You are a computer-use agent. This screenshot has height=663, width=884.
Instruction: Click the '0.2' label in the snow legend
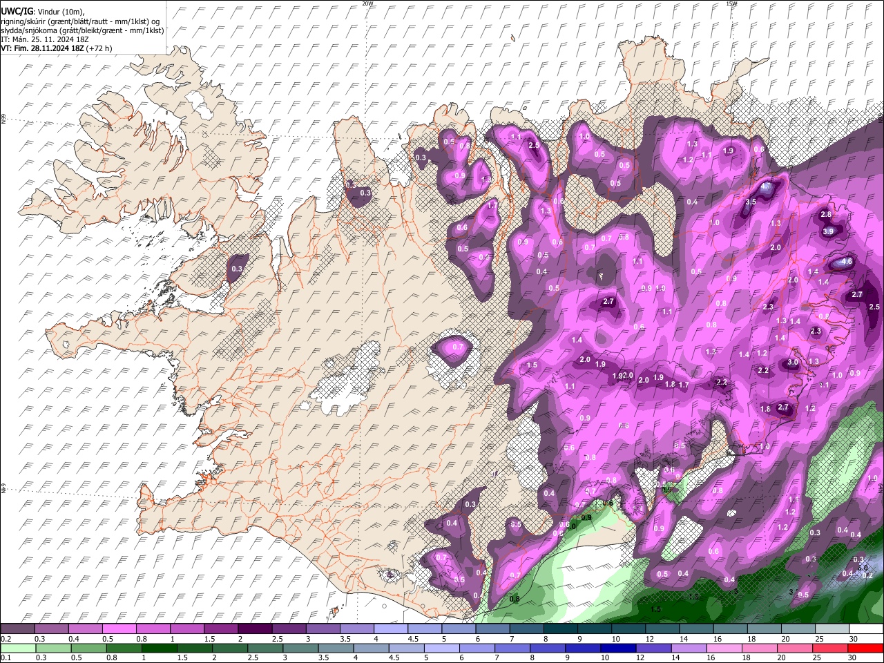[6, 639]
